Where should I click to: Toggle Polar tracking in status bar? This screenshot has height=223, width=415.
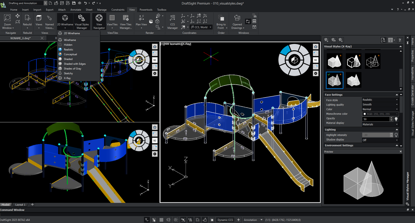point(176,220)
